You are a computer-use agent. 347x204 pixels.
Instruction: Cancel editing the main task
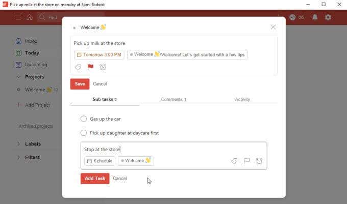[100, 84]
